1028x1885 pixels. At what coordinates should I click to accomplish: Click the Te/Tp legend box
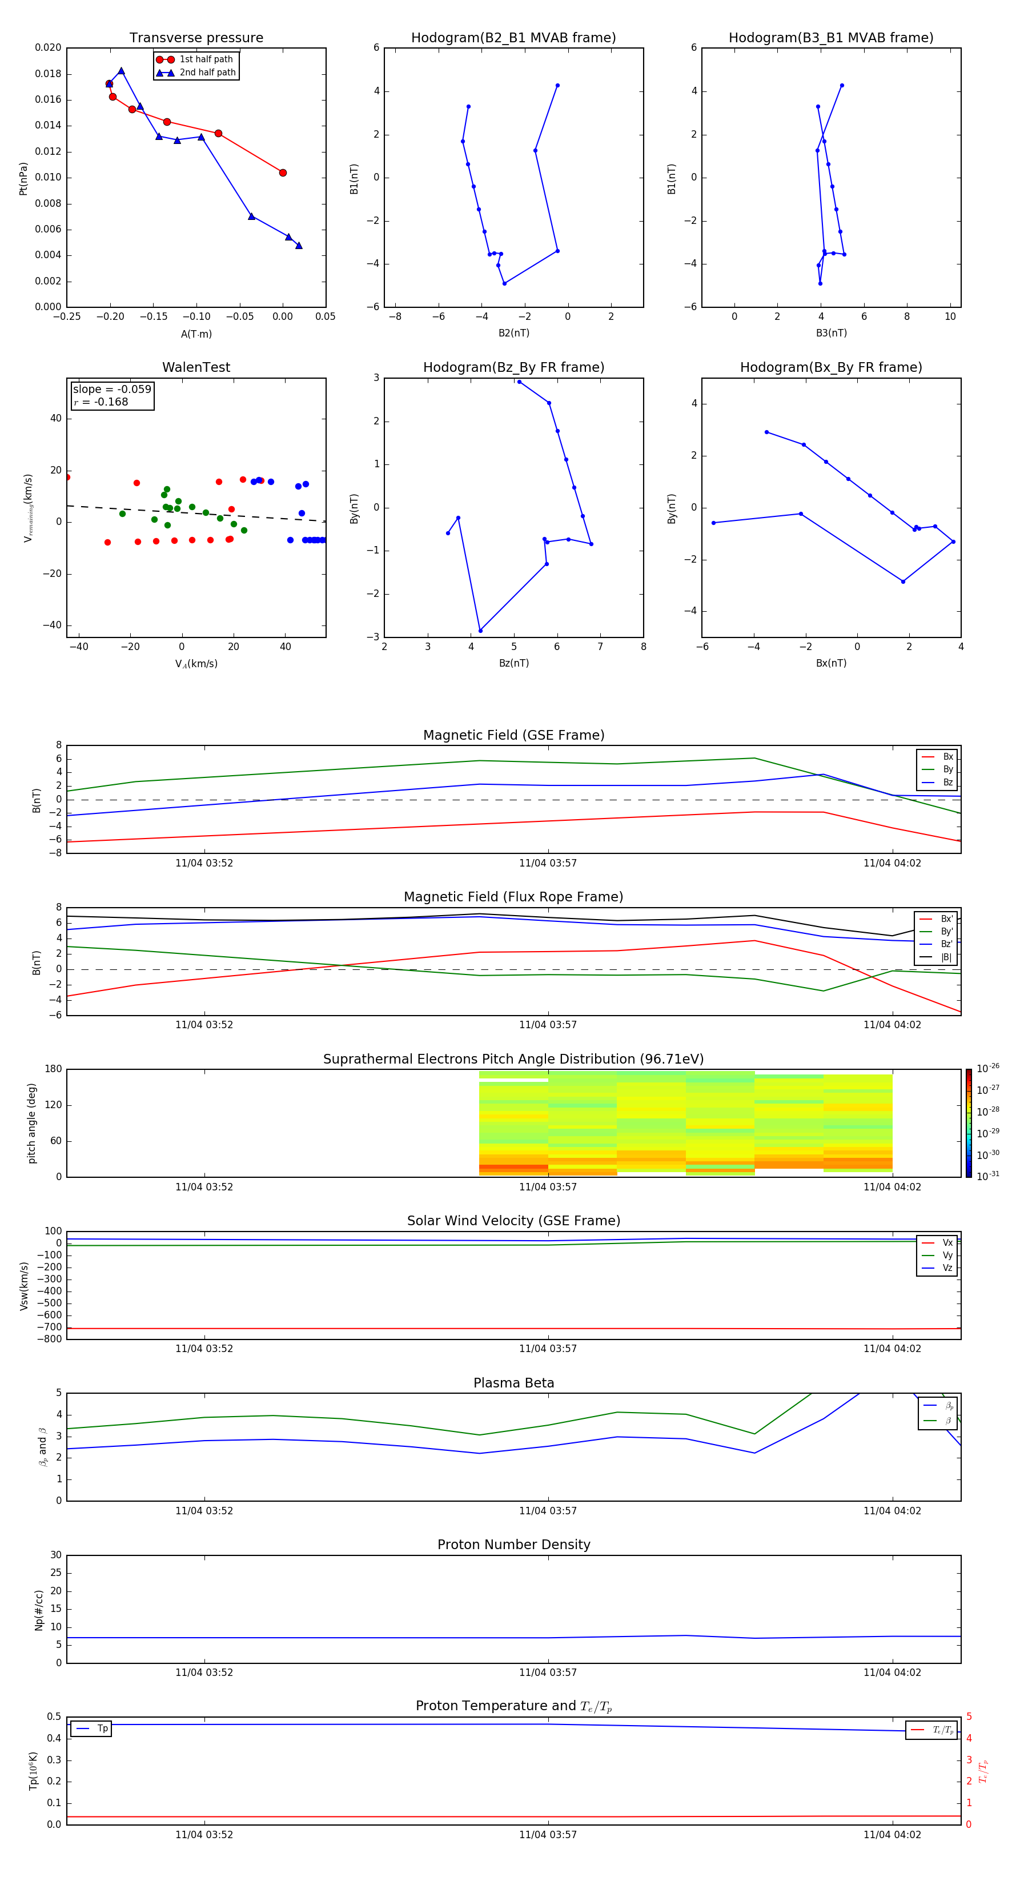coord(931,1730)
